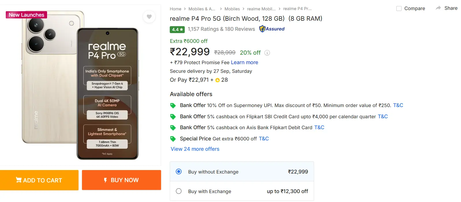
Task: Select Buy without Exchange option
Action: pos(179,171)
